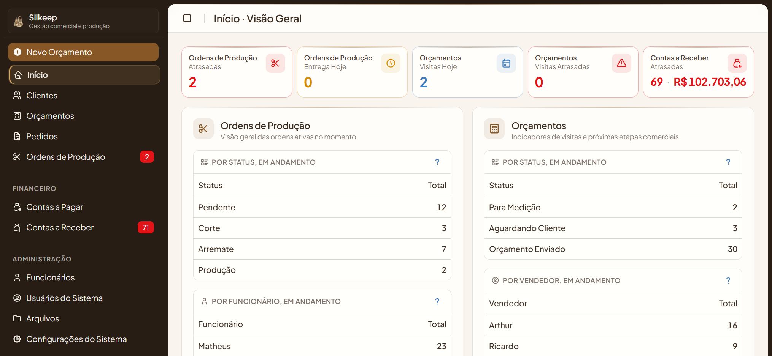Open the Ordens de Produção Entrega Hoje card
The height and width of the screenshot is (356, 772).
pos(352,72)
